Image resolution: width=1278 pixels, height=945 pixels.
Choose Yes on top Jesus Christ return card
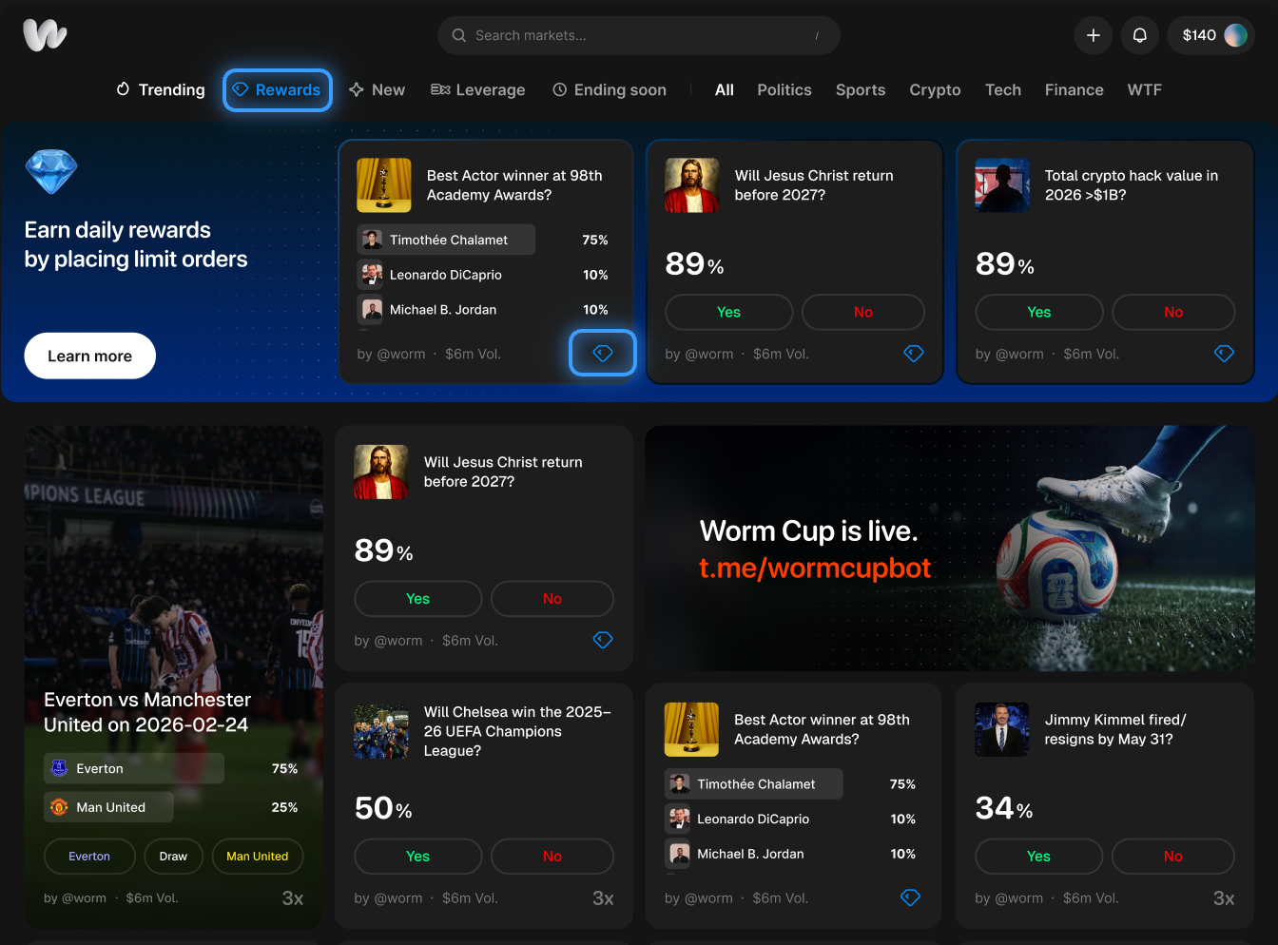click(729, 312)
